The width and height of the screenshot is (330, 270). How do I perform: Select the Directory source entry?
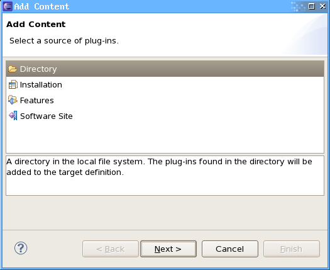(x=165, y=69)
